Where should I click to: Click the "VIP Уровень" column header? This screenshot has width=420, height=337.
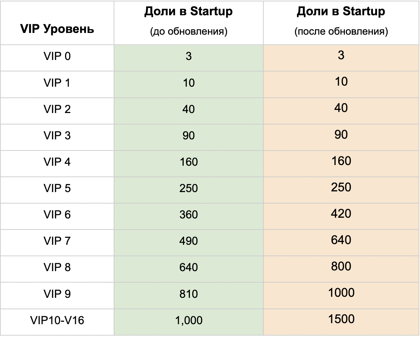57,29
